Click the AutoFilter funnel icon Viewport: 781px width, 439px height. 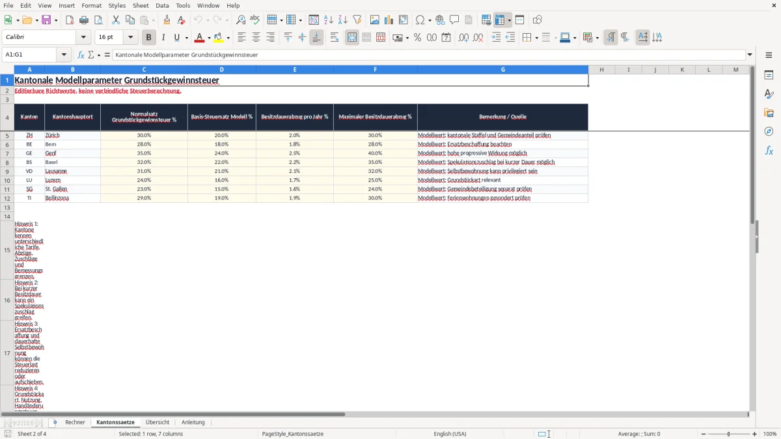(x=357, y=20)
